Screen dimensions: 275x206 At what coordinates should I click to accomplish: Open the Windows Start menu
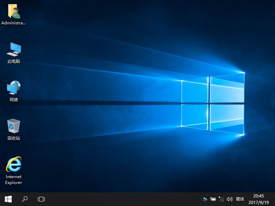click(8, 199)
